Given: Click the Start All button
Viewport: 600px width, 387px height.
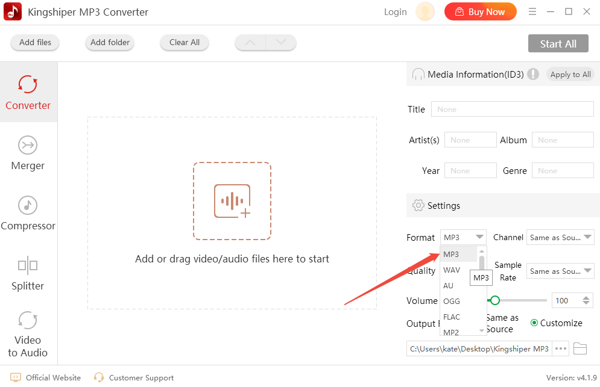Looking at the screenshot, I should tap(558, 43).
